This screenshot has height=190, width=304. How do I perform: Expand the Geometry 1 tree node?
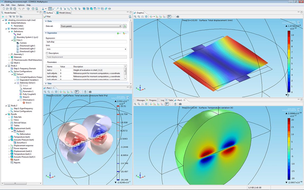[9, 54]
